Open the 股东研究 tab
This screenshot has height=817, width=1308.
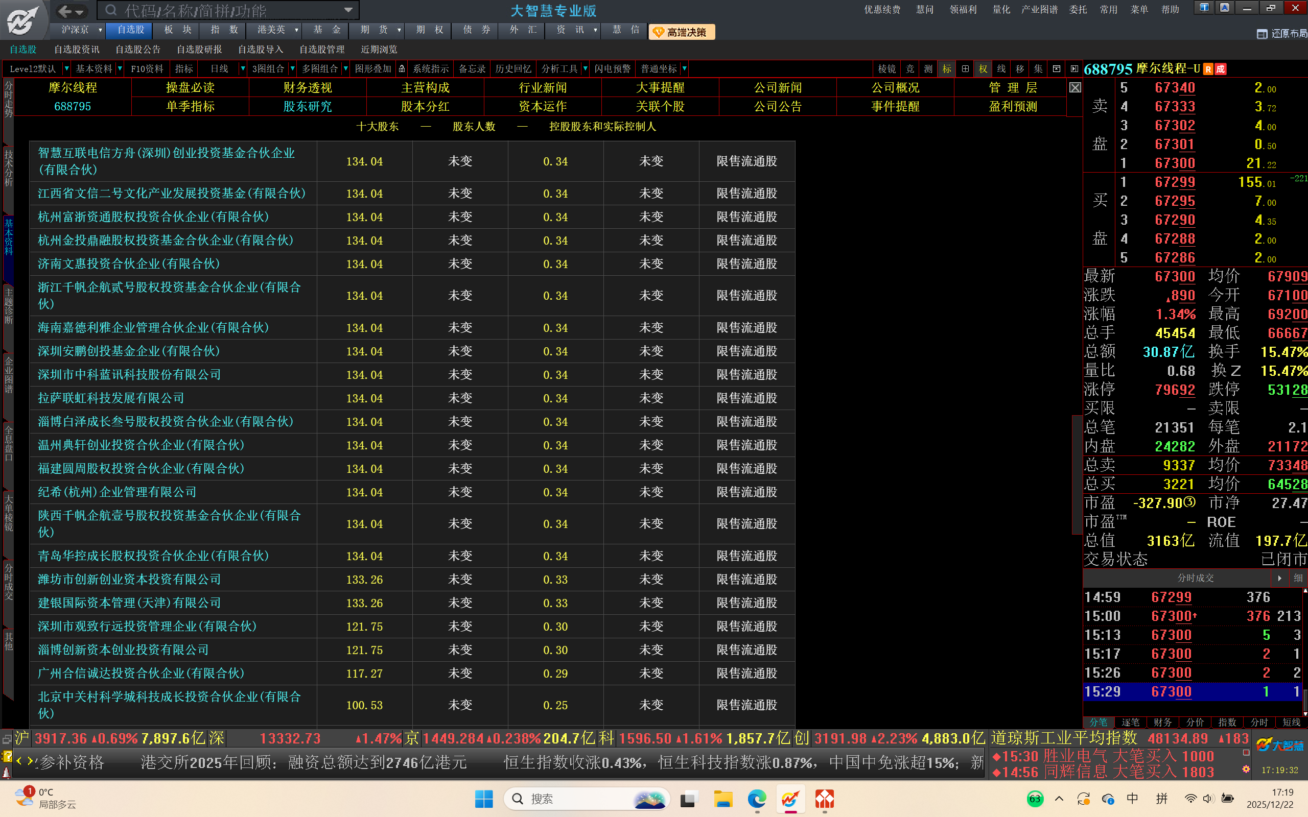coord(308,106)
